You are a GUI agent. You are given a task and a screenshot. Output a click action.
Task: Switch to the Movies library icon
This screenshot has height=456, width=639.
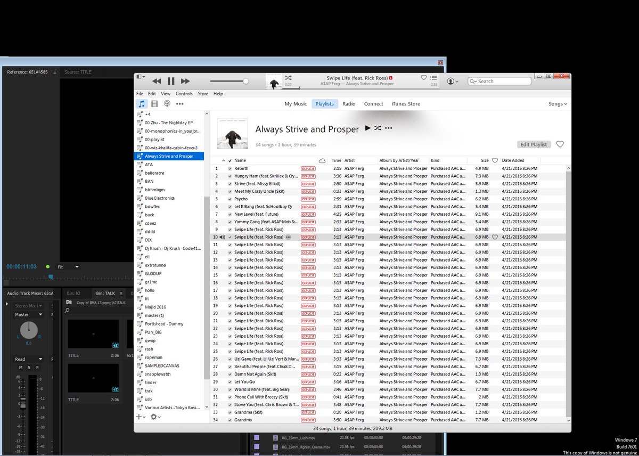(x=154, y=104)
